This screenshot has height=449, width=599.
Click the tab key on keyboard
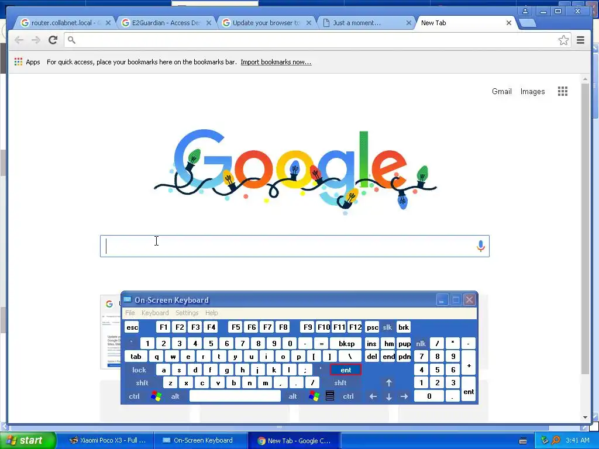tap(136, 356)
